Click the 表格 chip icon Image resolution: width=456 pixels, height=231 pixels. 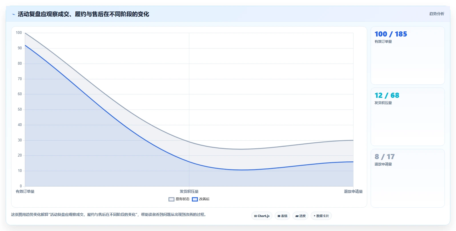coord(279,216)
